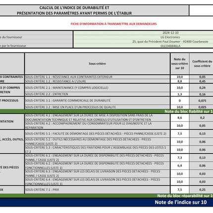Click score '0' for sous-critère 3.1
The image size is (213, 213).
tap(180, 101)
